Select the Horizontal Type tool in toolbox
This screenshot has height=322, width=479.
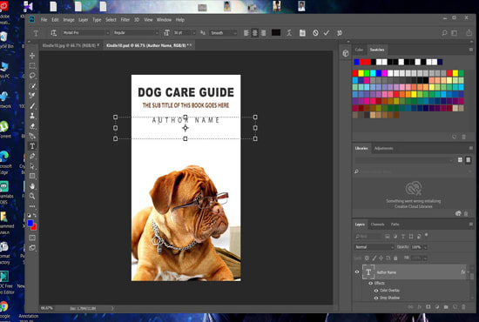[x=32, y=146]
